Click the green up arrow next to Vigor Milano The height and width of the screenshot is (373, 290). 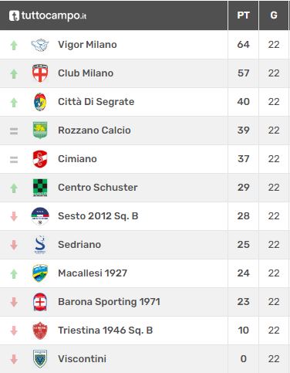[x=14, y=46]
